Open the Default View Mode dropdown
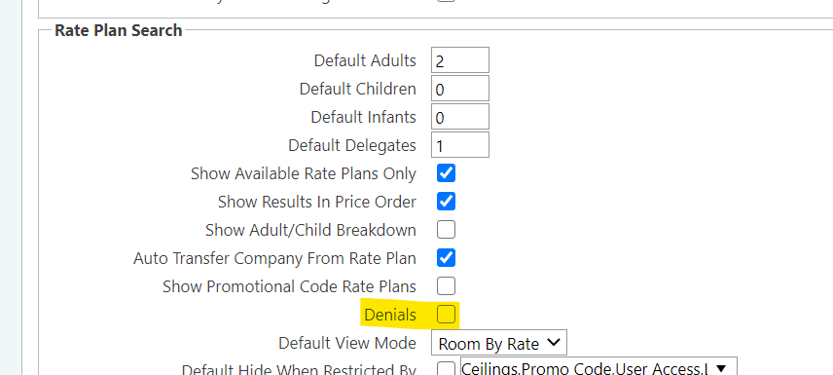 [x=499, y=343]
